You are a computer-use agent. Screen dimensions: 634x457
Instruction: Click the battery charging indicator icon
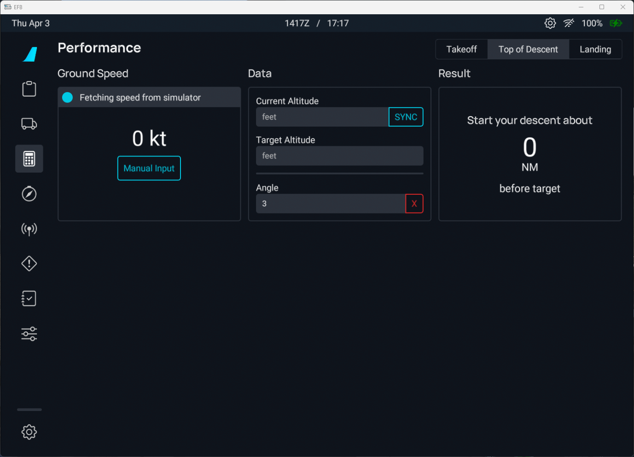point(616,23)
